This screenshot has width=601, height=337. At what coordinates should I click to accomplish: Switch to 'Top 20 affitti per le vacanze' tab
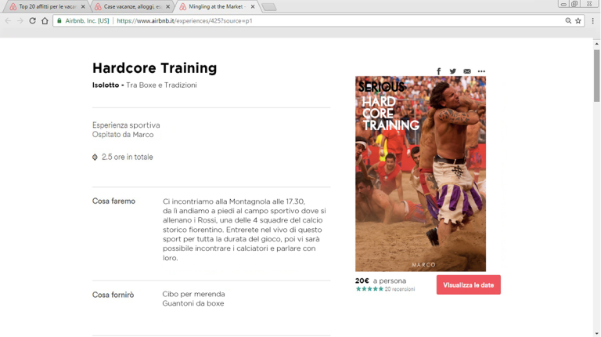coord(46,6)
